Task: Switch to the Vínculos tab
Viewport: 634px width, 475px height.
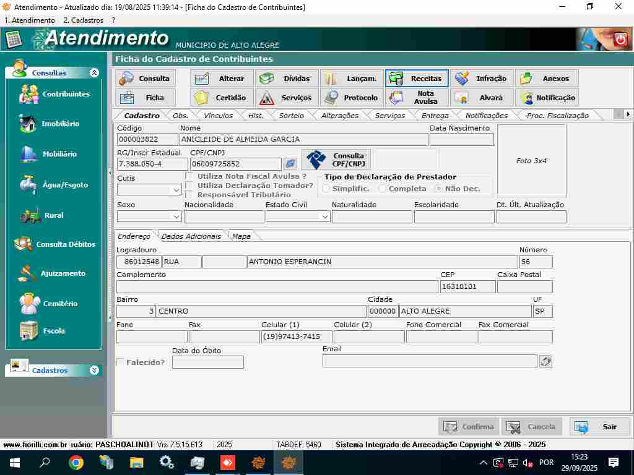Action: tap(218, 116)
